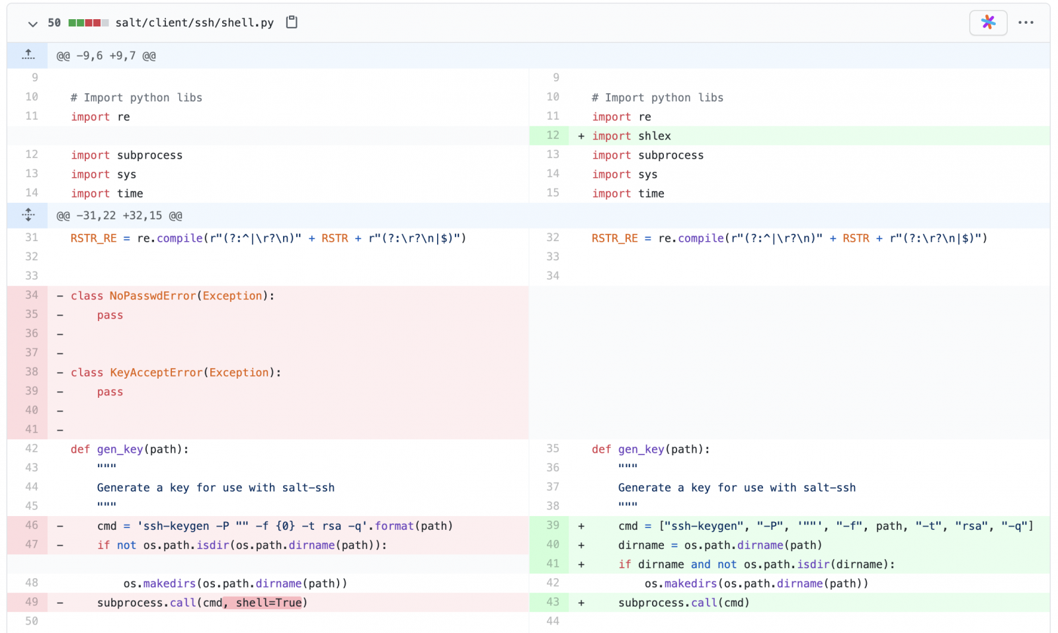
Task: Click the clipboard icon beside the filename
Action: [x=292, y=22]
